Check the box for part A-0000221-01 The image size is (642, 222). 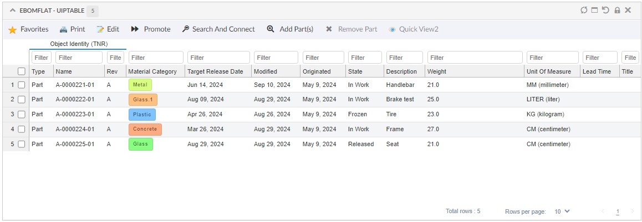[x=22, y=85]
